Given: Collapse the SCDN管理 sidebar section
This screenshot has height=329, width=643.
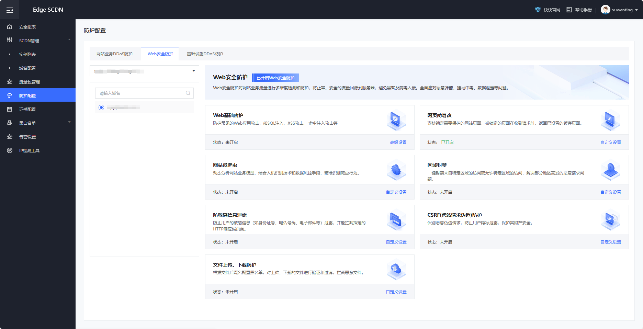Looking at the screenshot, I should (69, 40).
